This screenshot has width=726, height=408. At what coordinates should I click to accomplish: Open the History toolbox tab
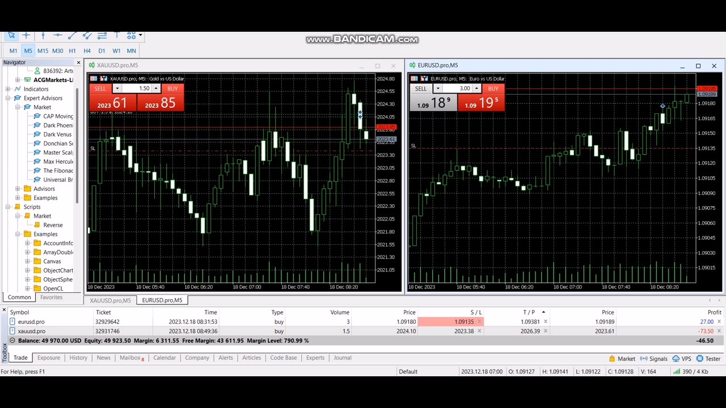78,358
